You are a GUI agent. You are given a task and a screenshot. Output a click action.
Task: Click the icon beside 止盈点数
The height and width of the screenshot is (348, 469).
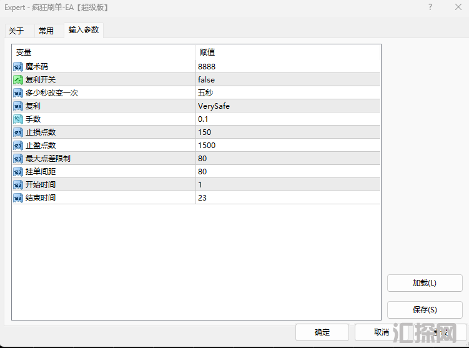point(17,146)
